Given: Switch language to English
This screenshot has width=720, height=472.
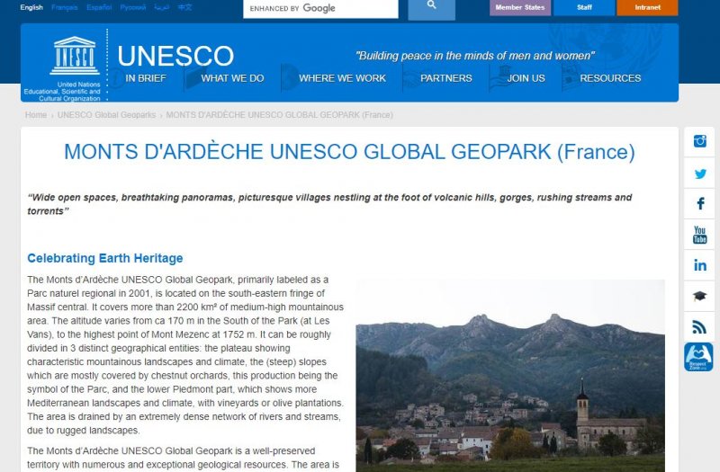Looking at the screenshot, I should tap(31, 7).
